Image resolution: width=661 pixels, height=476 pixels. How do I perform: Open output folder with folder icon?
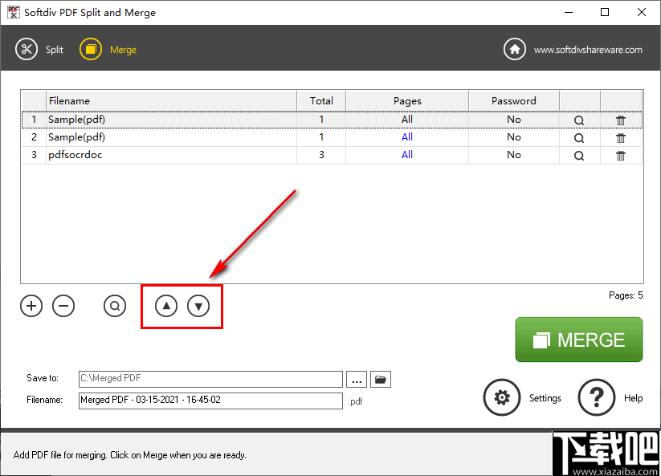(381, 379)
